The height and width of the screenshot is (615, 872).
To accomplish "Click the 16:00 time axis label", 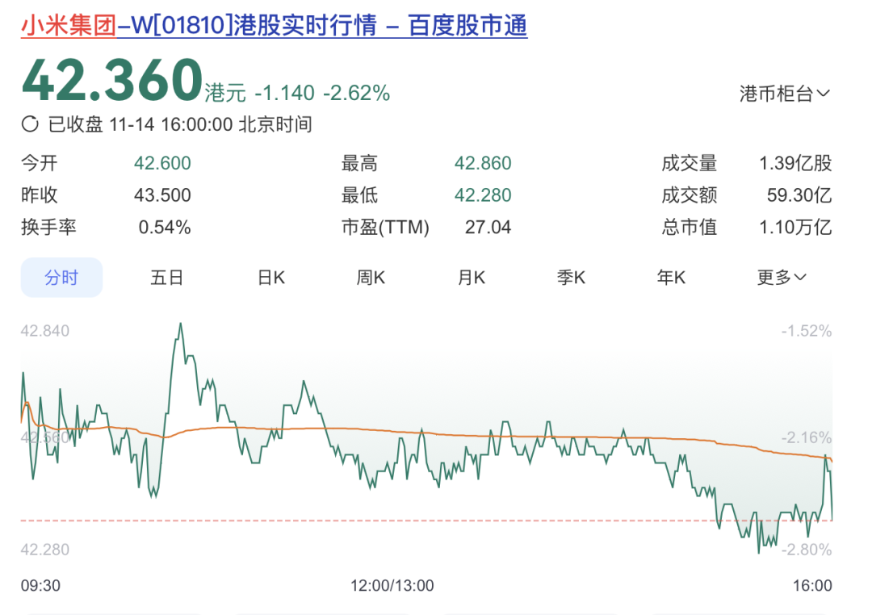I will [812, 585].
